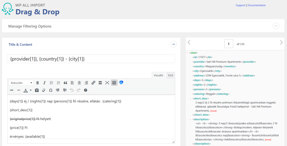Screen dimensions: 287x146
Task: Expand Manage Filtering Options panel
Action: (x=276, y=26)
